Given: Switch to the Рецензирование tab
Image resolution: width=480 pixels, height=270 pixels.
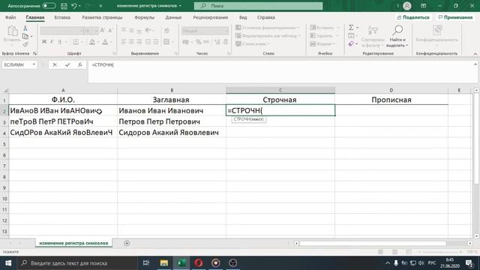Looking at the screenshot, I should pyautogui.click(x=210, y=17).
